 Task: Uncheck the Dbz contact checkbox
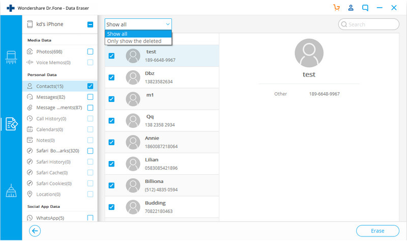111,77
